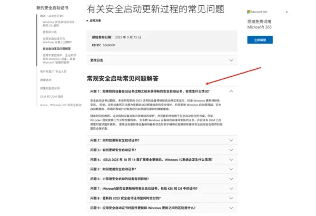
Task: Open the 部署选项 sidebar section
Action: [46, 80]
